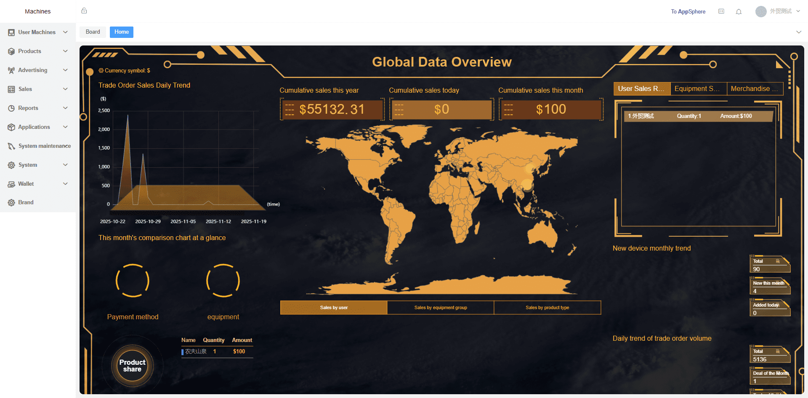This screenshot has width=808, height=398.
Task: Click the System maintenance tools icon
Action: pos(11,146)
